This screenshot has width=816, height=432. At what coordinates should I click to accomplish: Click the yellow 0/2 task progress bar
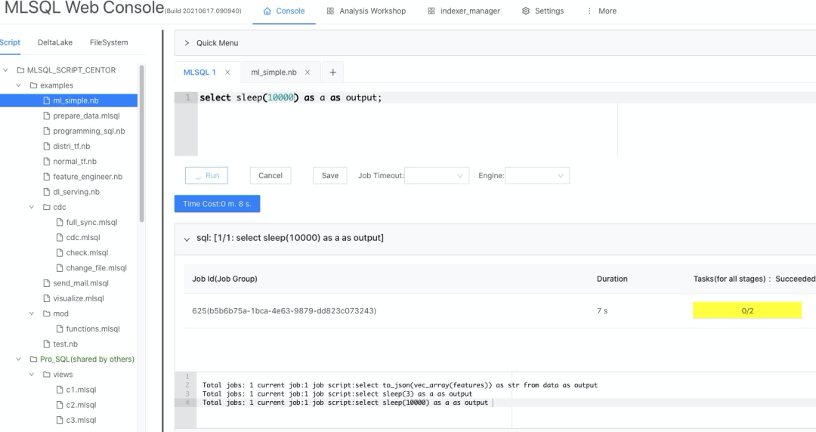(746, 310)
